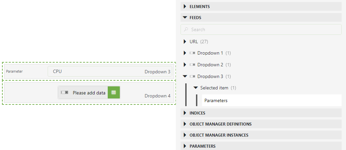Click the dropdown icon in Dropdown 4 placeholder
The height and width of the screenshot is (150, 346).
point(64,92)
